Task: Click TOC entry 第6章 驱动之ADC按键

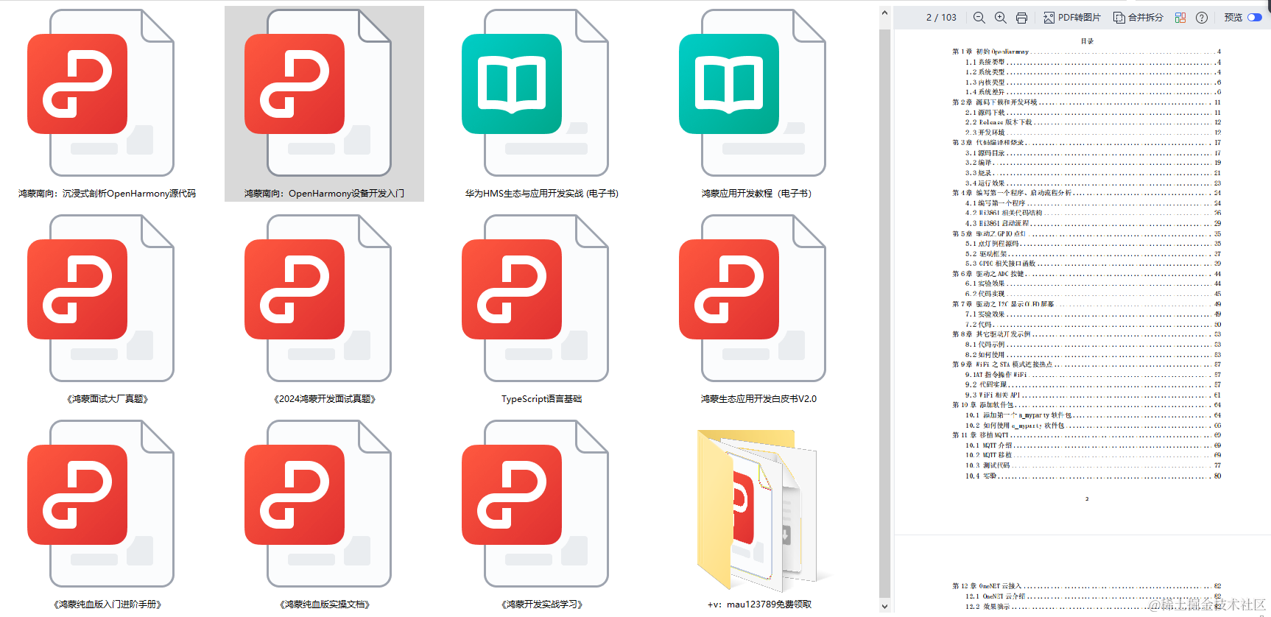Action: click(1086, 274)
